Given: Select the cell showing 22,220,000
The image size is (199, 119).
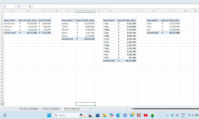Looking at the screenshot, I should [x=85, y=24].
